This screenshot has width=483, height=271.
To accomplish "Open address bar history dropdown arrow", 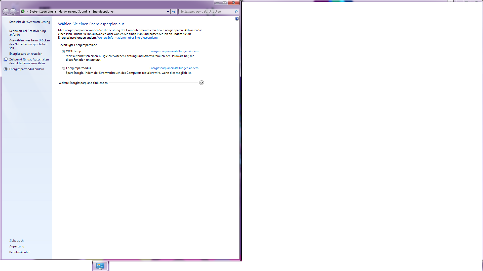I will [168, 12].
